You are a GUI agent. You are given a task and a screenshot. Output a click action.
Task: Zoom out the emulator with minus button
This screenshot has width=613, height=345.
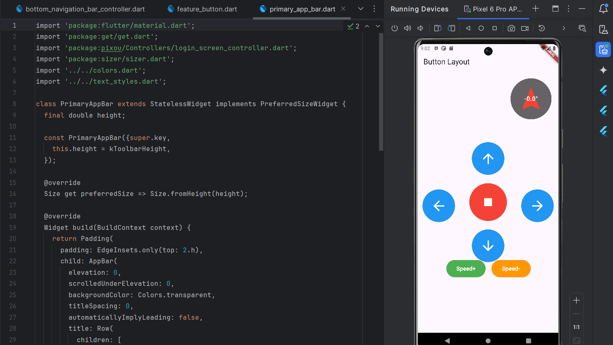click(x=576, y=314)
